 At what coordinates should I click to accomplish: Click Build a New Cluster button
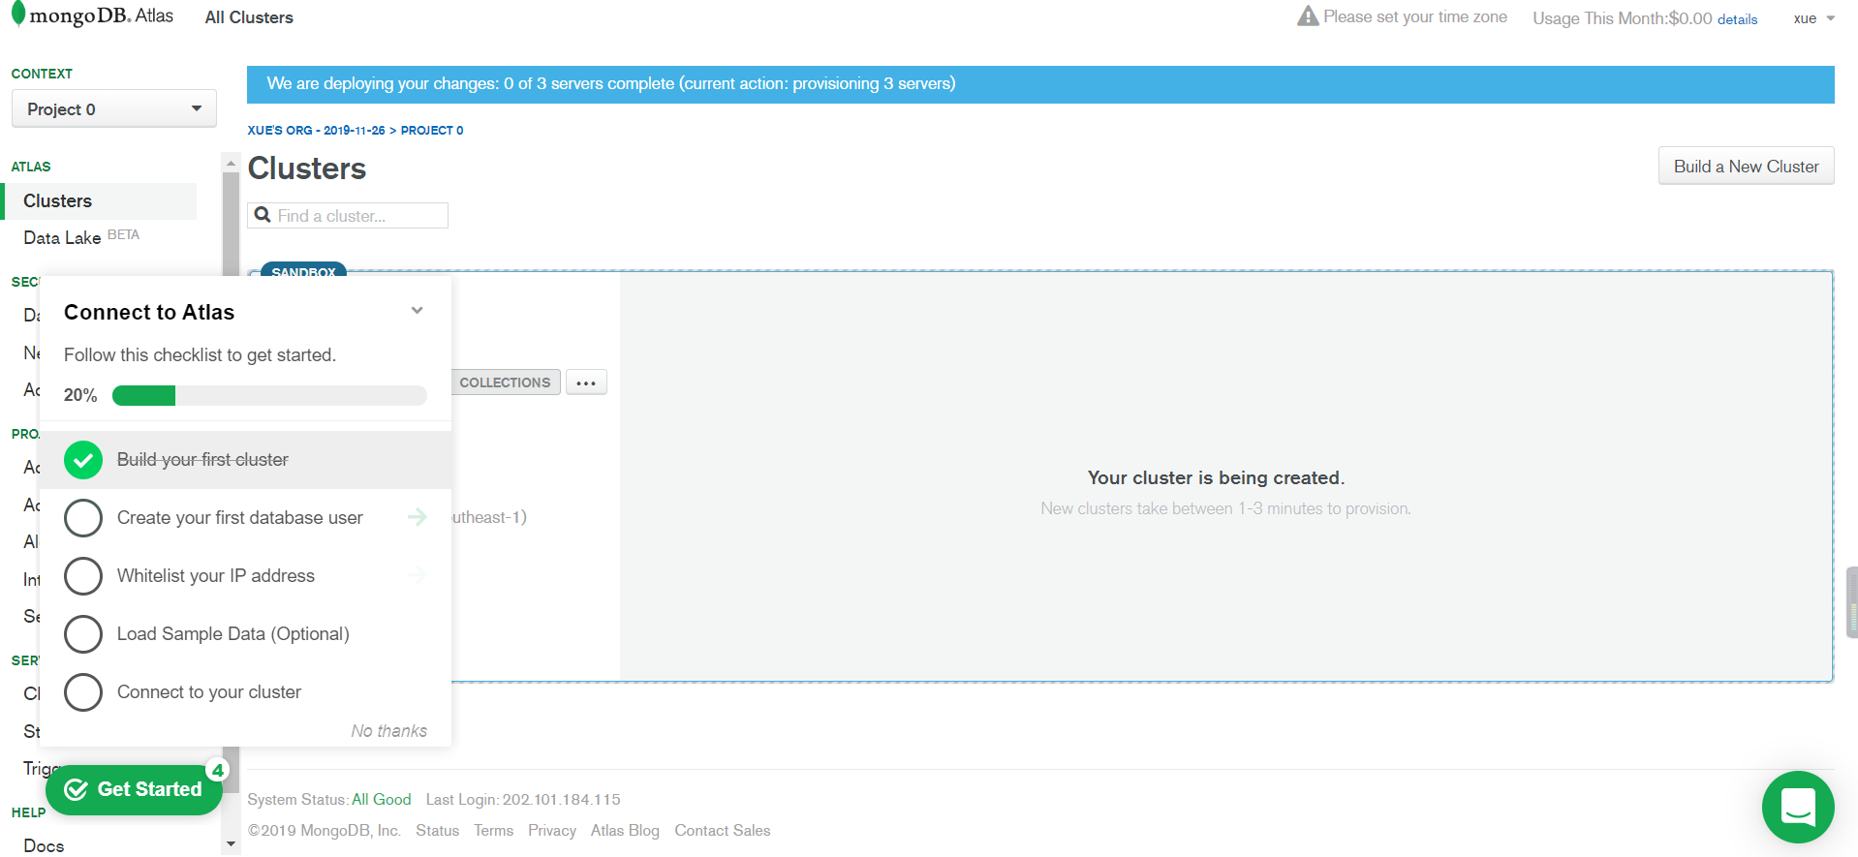click(x=1746, y=166)
